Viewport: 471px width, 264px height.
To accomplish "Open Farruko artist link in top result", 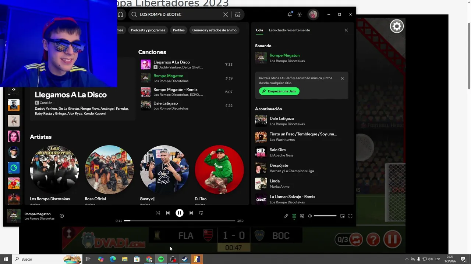I will pos(122,109).
